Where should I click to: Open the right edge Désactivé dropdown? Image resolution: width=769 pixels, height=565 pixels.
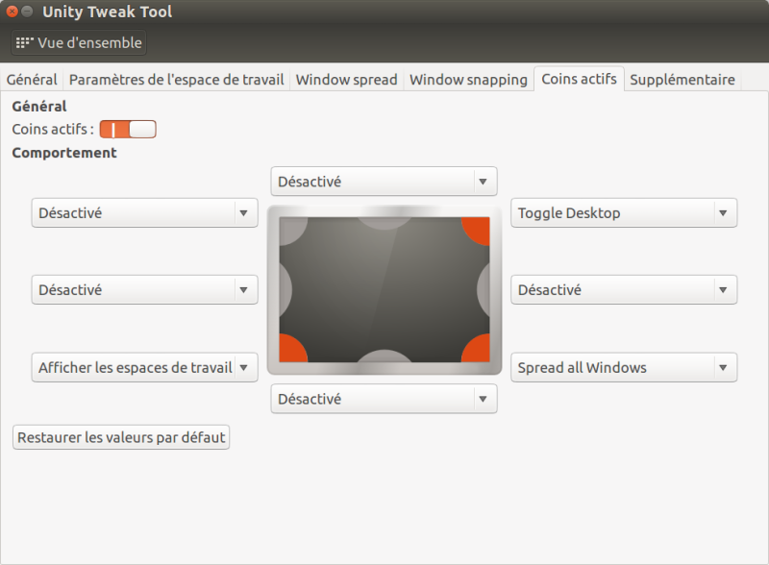coord(624,290)
